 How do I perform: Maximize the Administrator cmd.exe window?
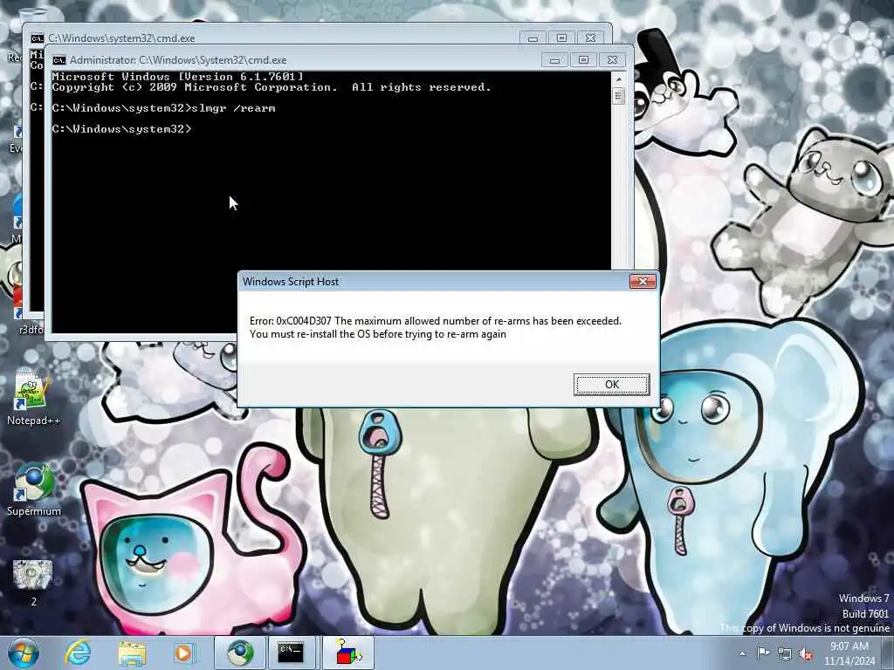point(583,60)
